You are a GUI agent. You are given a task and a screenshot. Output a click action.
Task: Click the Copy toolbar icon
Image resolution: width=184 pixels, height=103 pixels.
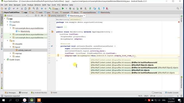click(x=26, y=9)
